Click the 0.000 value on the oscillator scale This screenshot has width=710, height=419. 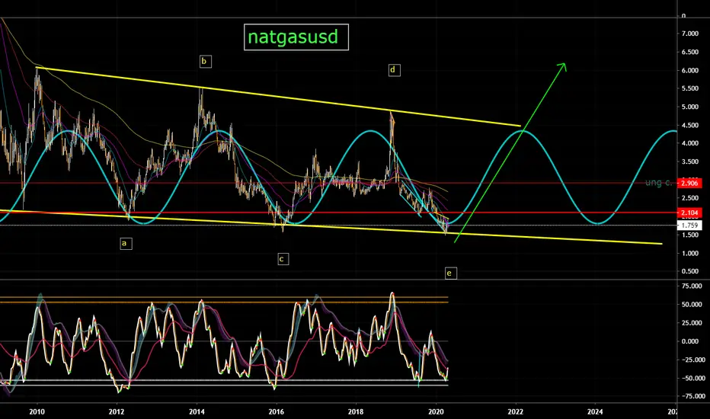692,341
